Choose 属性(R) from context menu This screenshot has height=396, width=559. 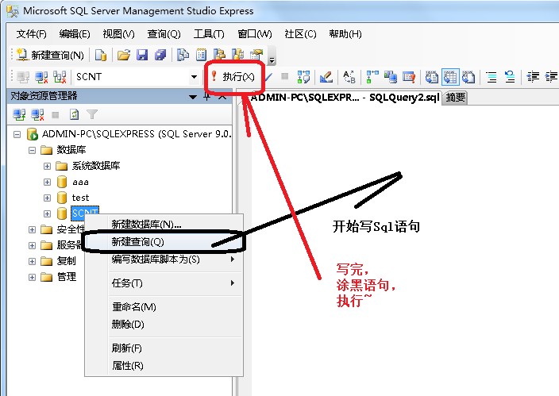(164, 365)
